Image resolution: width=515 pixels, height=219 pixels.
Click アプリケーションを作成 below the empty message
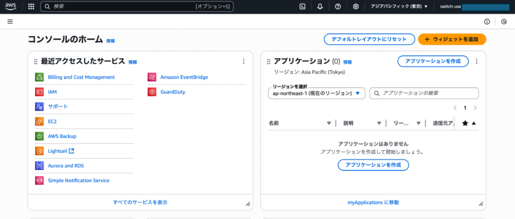[373, 165]
